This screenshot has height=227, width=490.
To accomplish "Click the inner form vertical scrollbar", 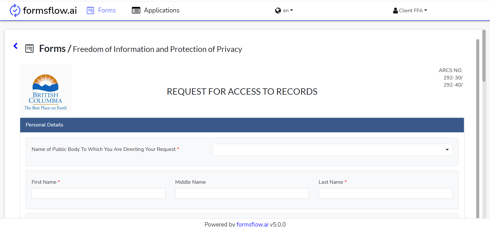I will [477, 129].
